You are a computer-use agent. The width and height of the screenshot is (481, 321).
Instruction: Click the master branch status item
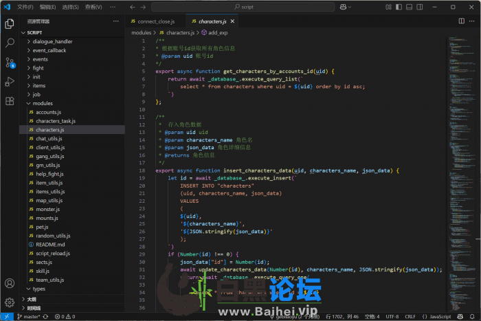29,316
